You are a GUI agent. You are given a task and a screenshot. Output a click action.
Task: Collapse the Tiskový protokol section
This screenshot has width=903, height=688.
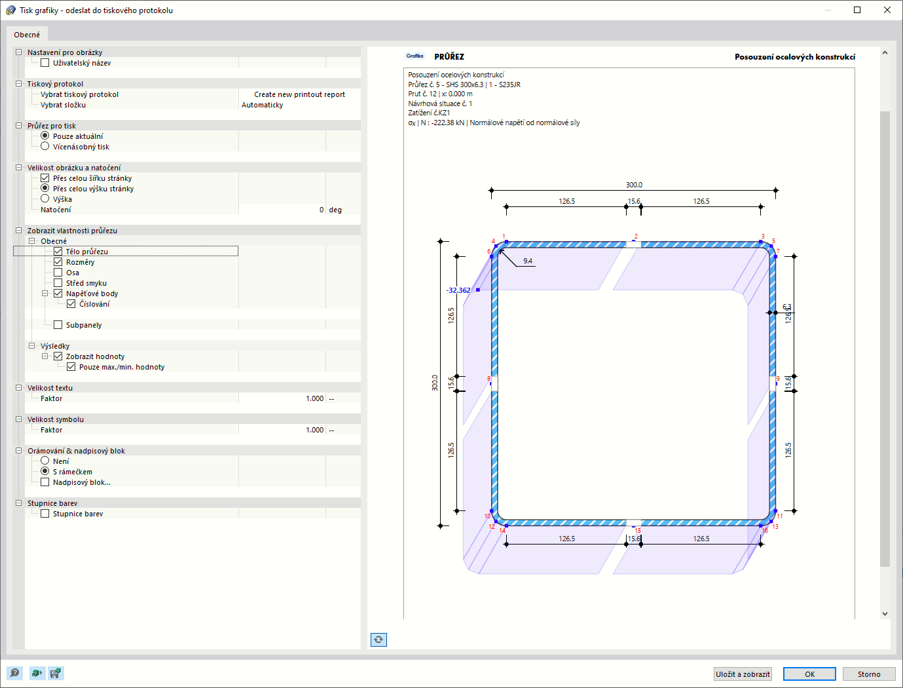tap(19, 84)
